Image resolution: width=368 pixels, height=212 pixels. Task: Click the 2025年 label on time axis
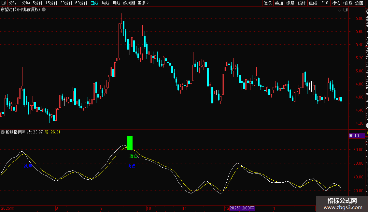coord(7,208)
